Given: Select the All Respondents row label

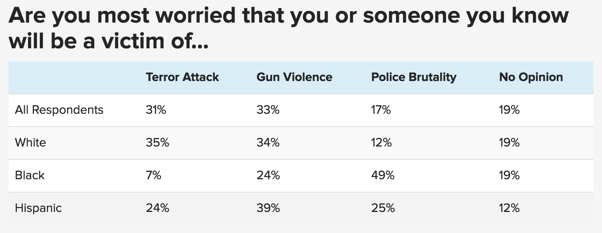Looking at the screenshot, I should click(59, 110).
